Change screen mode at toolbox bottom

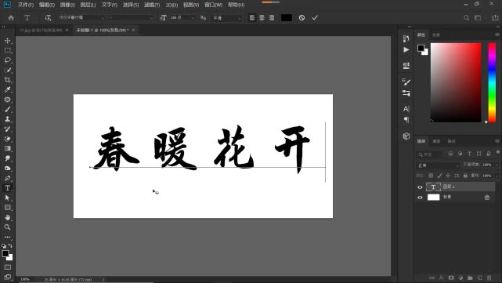[7, 277]
